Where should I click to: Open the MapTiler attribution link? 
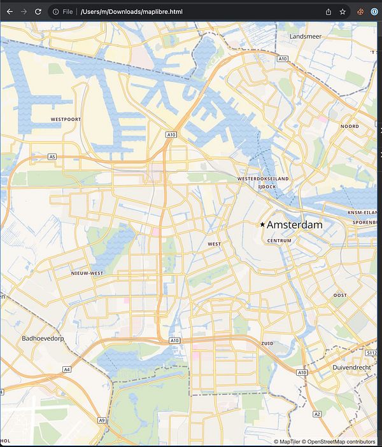(x=287, y=441)
